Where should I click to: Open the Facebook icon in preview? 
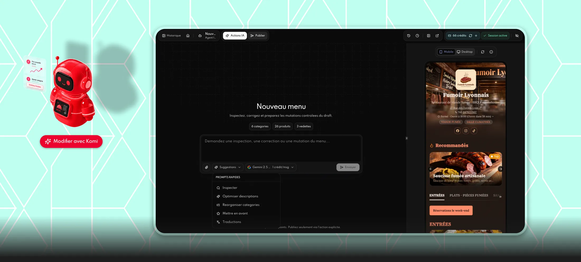[x=457, y=131]
